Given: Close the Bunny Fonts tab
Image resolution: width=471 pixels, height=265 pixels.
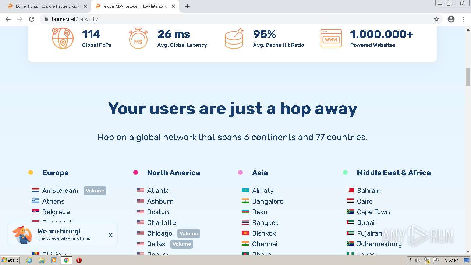Looking at the screenshot, I should coord(85,6).
